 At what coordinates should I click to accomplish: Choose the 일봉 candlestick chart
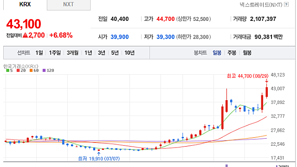pos(217,52)
